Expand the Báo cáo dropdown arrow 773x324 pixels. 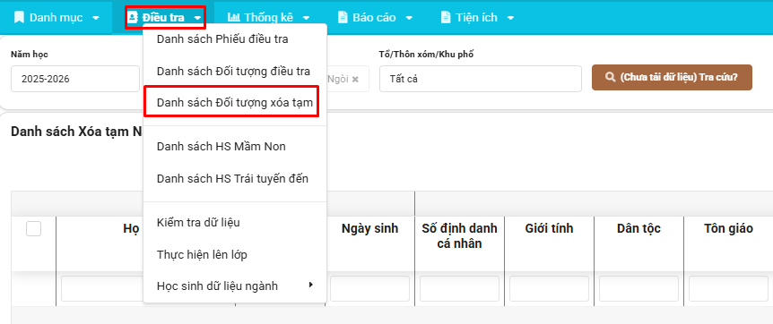409,18
